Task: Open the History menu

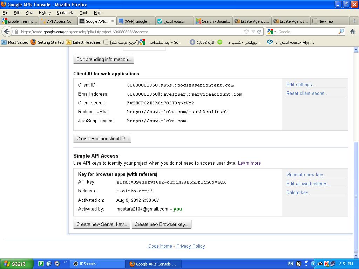Action: [45, 13]
